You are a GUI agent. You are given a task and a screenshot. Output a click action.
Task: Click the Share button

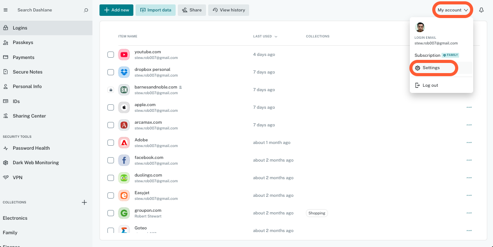pos(192,10)
